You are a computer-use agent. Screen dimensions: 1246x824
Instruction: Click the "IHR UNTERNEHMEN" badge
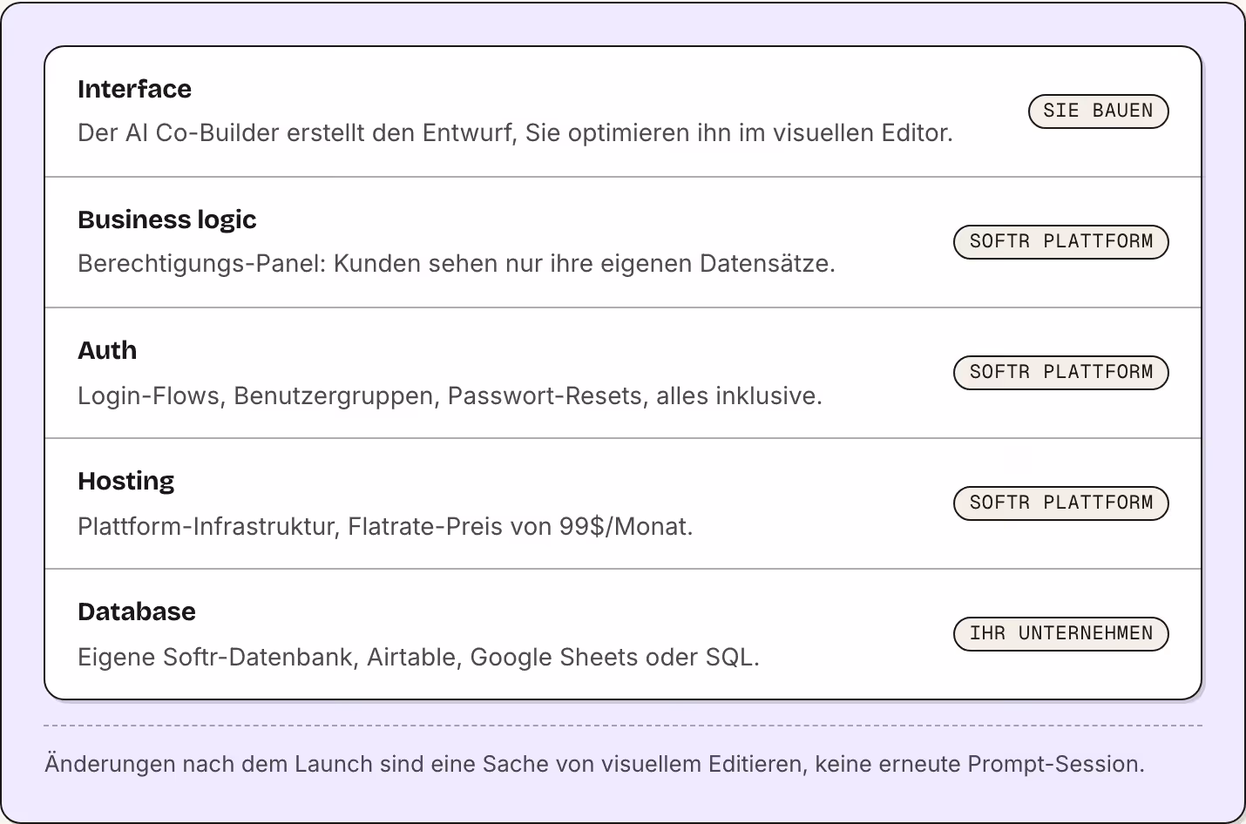click(1061, 634)
